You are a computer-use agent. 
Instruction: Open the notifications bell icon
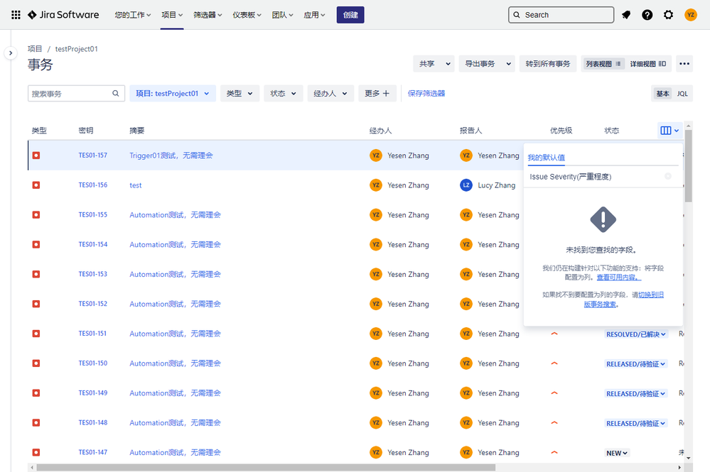626,15
